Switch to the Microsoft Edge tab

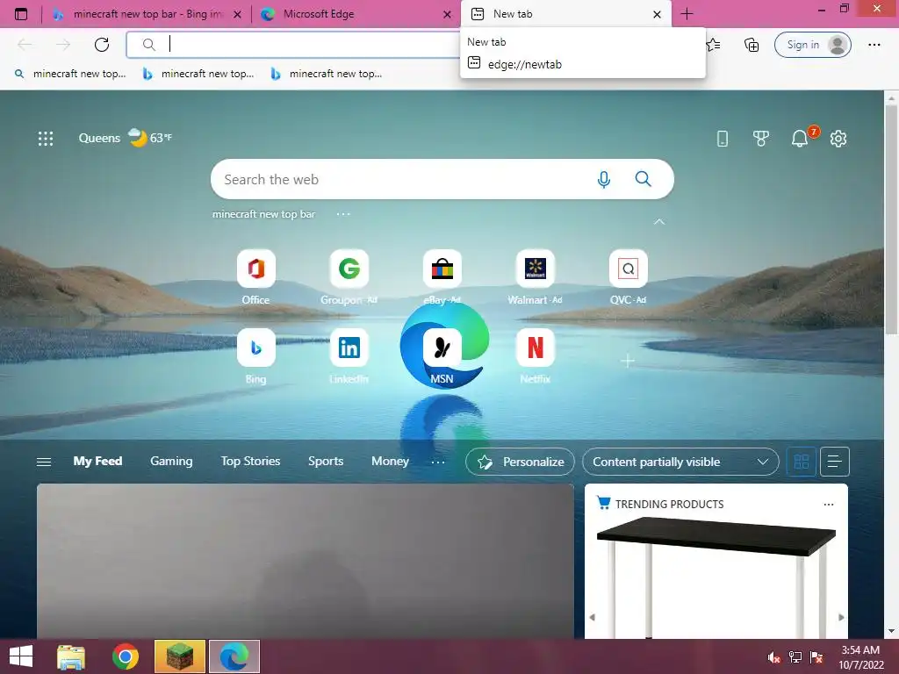(x=355, y=14)
